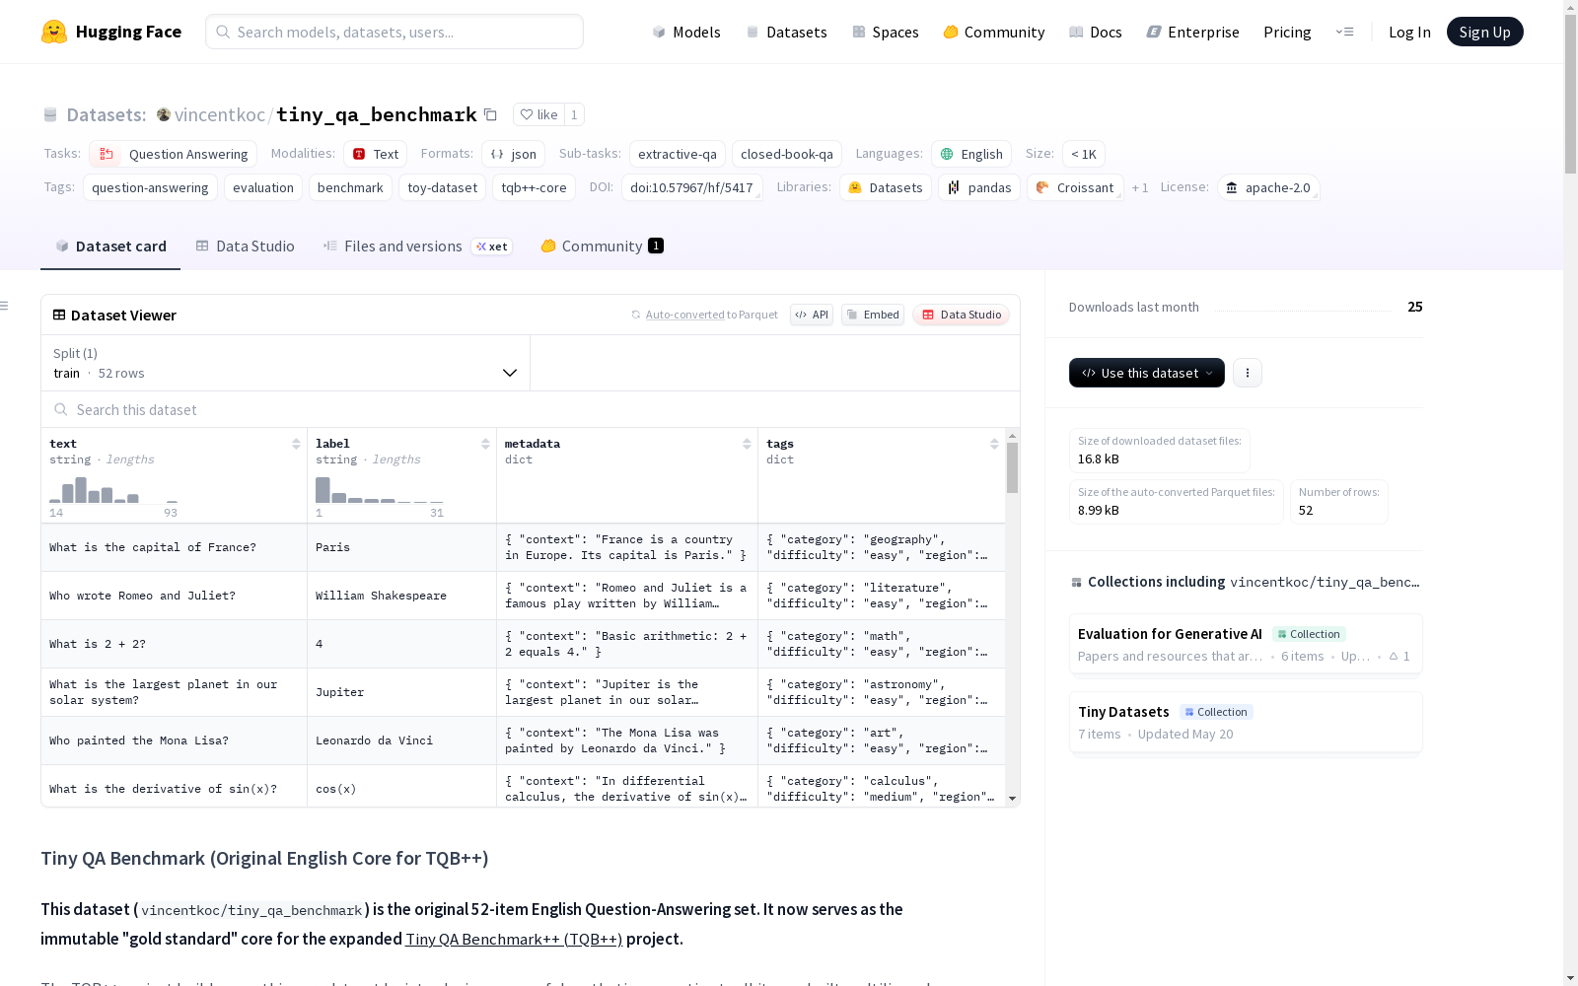The image size is (1578, 986).
Task: Open the Files and versions tab
Action: pos(417,246)
